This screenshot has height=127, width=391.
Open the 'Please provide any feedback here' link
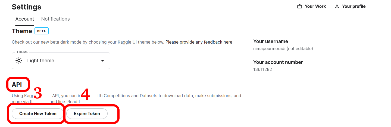tap(199, 42)
